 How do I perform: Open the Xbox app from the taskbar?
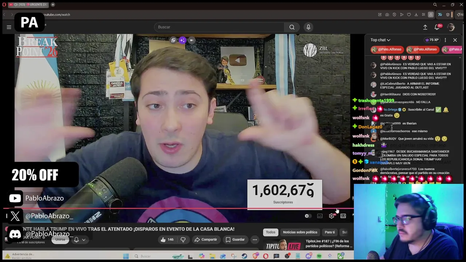coord(340,256)
